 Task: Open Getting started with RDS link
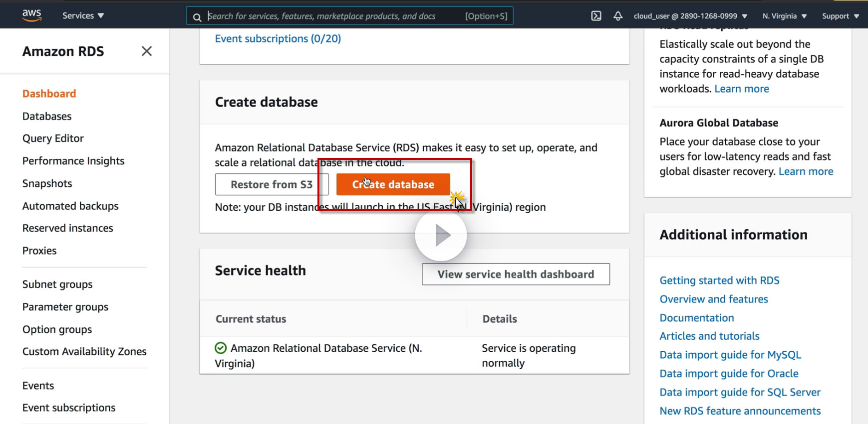pos(719,281)
